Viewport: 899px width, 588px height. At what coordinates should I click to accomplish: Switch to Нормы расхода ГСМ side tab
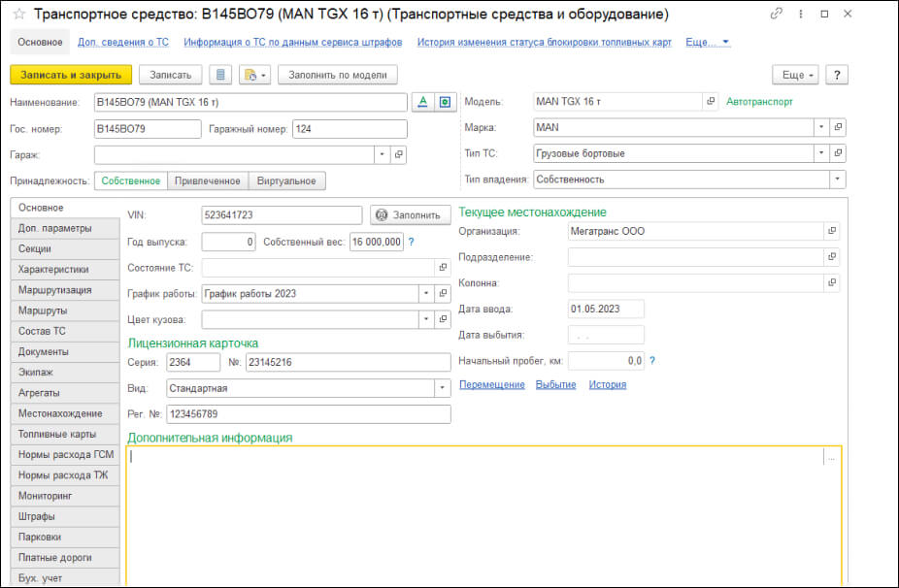(x=65, y=454)
